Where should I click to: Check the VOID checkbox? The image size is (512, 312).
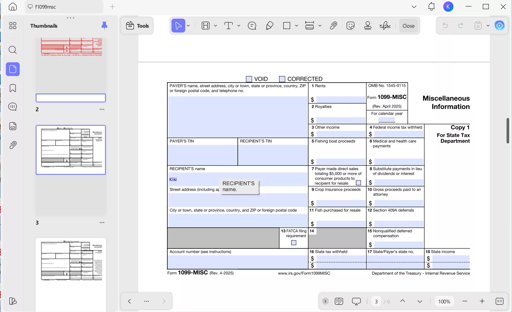tap(249, 79)
